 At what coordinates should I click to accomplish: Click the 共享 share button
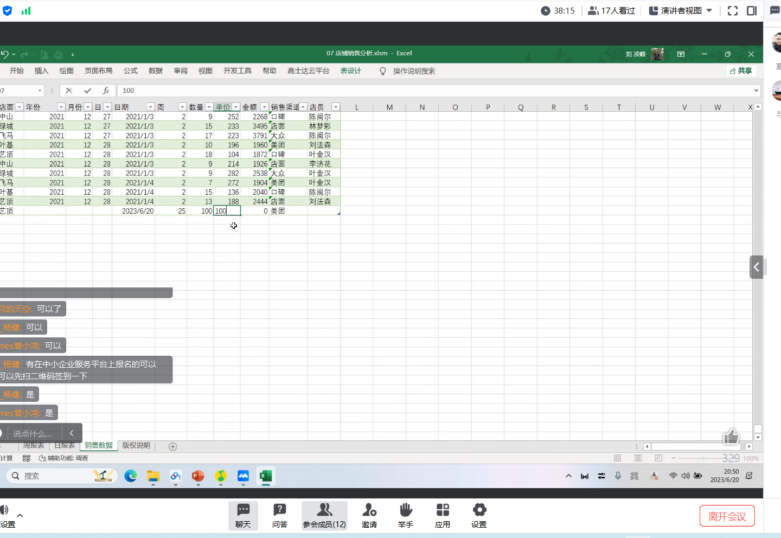tap(741, 71)
